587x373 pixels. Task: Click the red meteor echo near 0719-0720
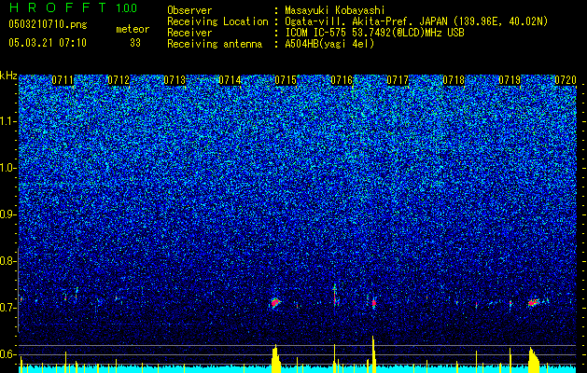(533, 302)
